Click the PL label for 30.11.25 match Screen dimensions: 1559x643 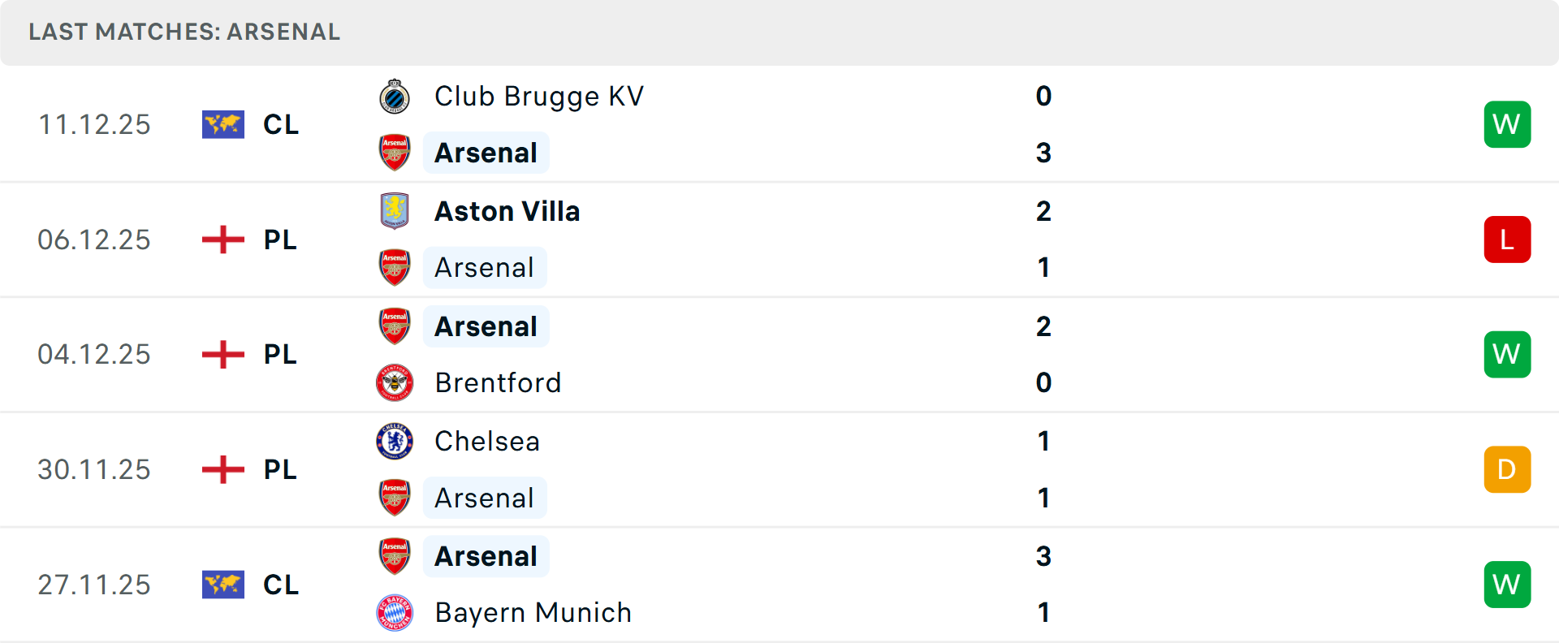click(x=280, y=469)
